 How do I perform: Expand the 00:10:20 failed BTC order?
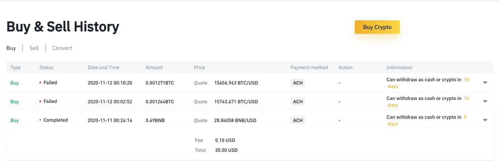pos(485,83)
